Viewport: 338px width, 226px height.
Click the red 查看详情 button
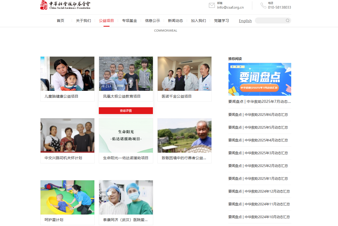click(126, 111)
